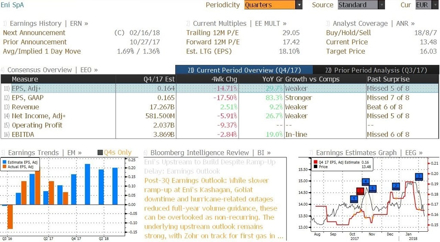Click blue Estimate EPS, Adj legend swatch
This screenshot has width=440, height=242.
4,162
